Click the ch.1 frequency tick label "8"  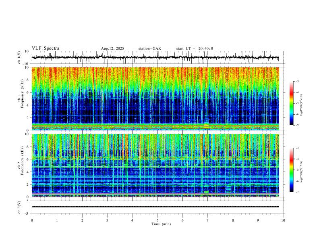click(28, 80)
